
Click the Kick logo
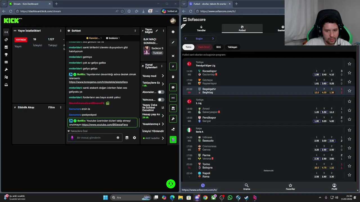[x=13, y=20]
